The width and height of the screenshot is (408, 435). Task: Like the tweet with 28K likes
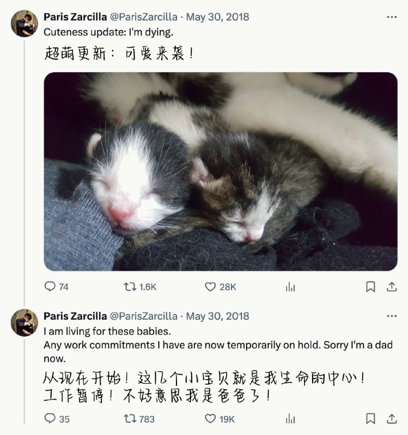coord(221,287)
